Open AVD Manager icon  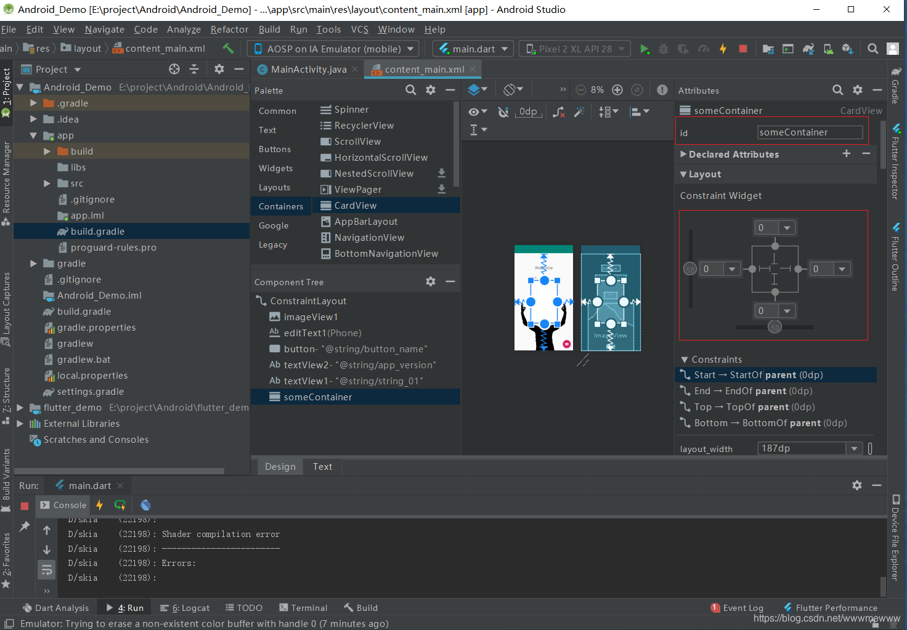[x=829, y=49]
